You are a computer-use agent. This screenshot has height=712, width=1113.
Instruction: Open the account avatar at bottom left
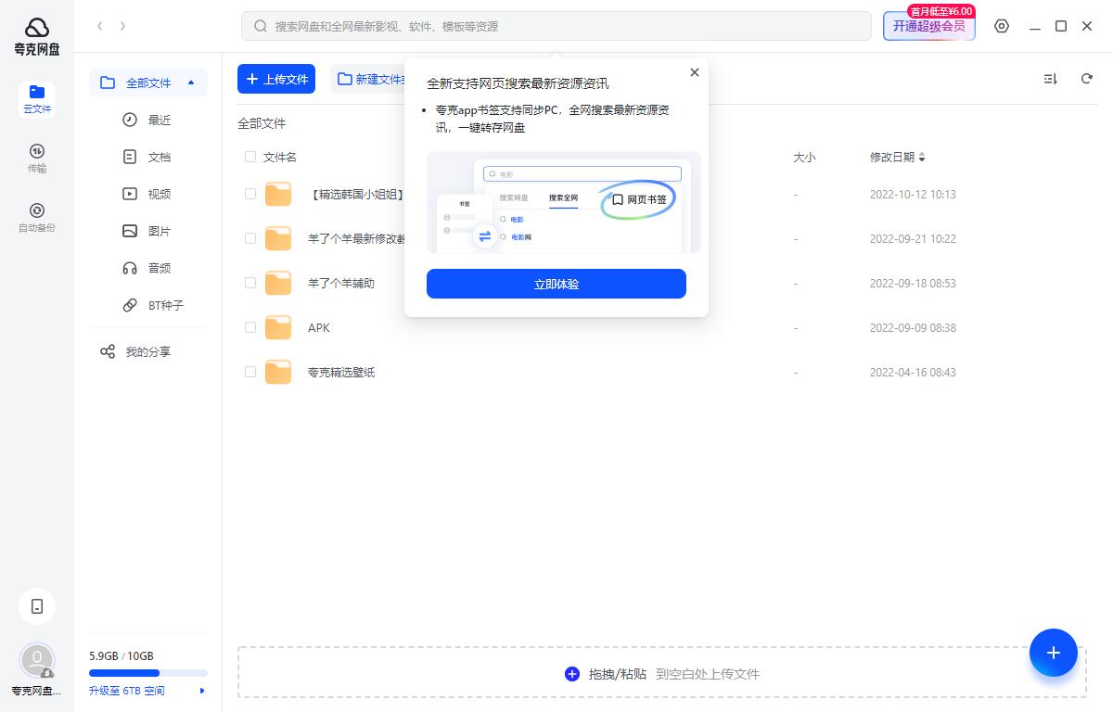[x=37, y=661]
